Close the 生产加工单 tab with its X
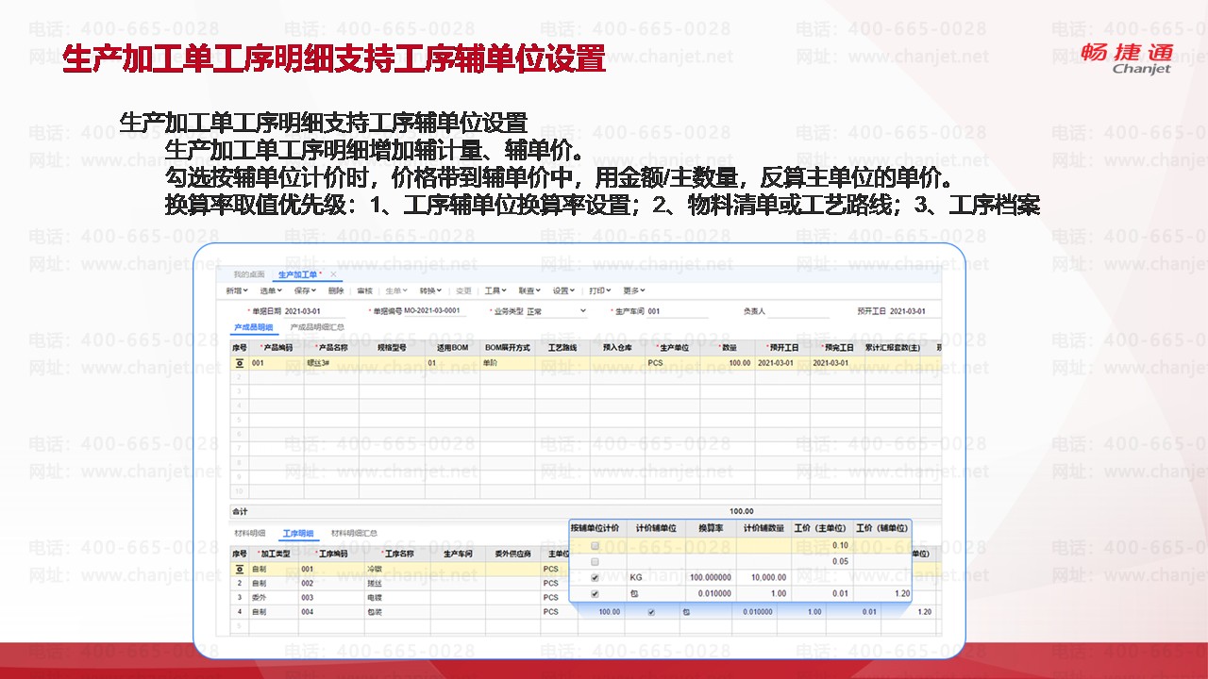The image size is (1208, 679). (x=333, y=273)
